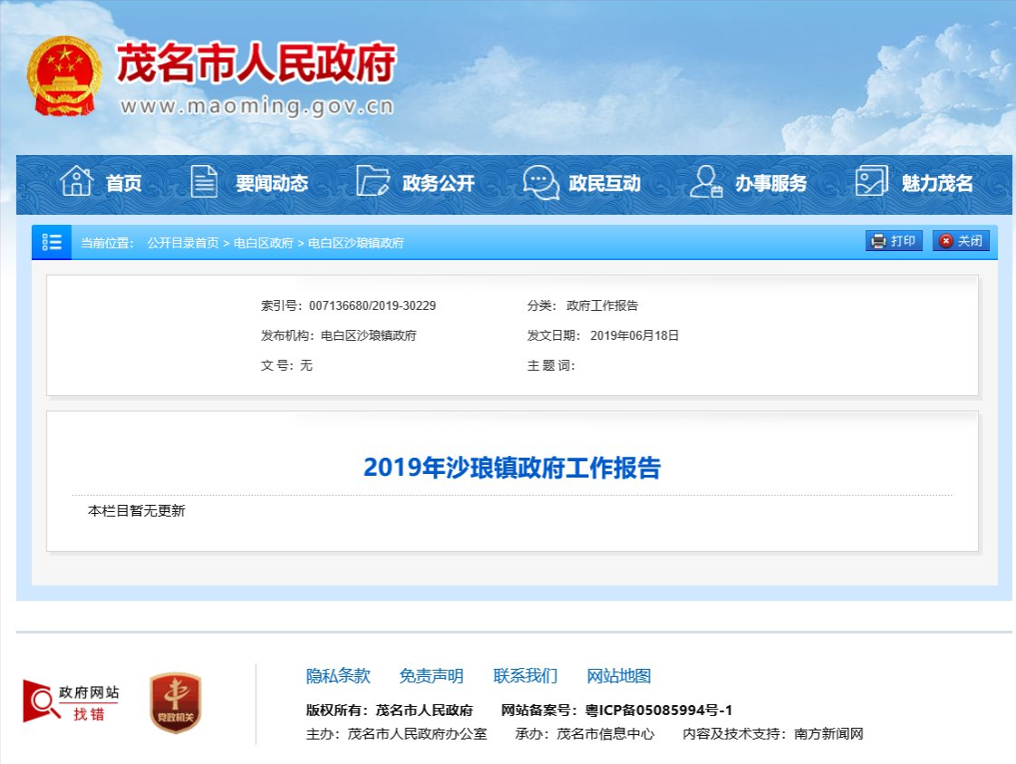This screenshot has height=764, width=1016.
Task: Select the 魅力茂名 picture icon
Action: point(869,182)
